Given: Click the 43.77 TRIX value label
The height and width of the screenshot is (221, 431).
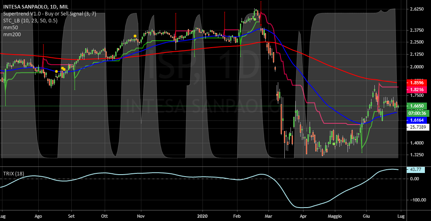Looking at the screenshot, I should (x=416, y=170).
